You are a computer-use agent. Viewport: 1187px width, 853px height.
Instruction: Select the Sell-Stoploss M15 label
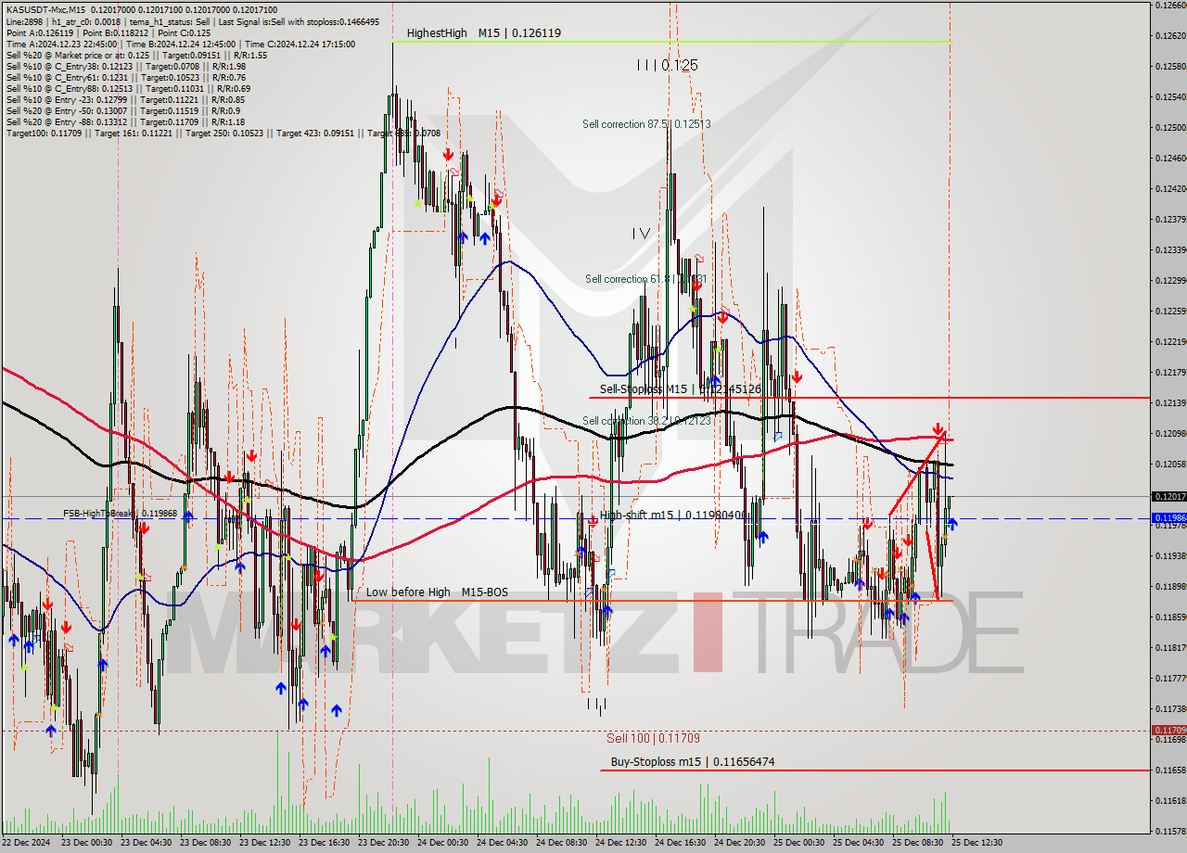[681, 389]
